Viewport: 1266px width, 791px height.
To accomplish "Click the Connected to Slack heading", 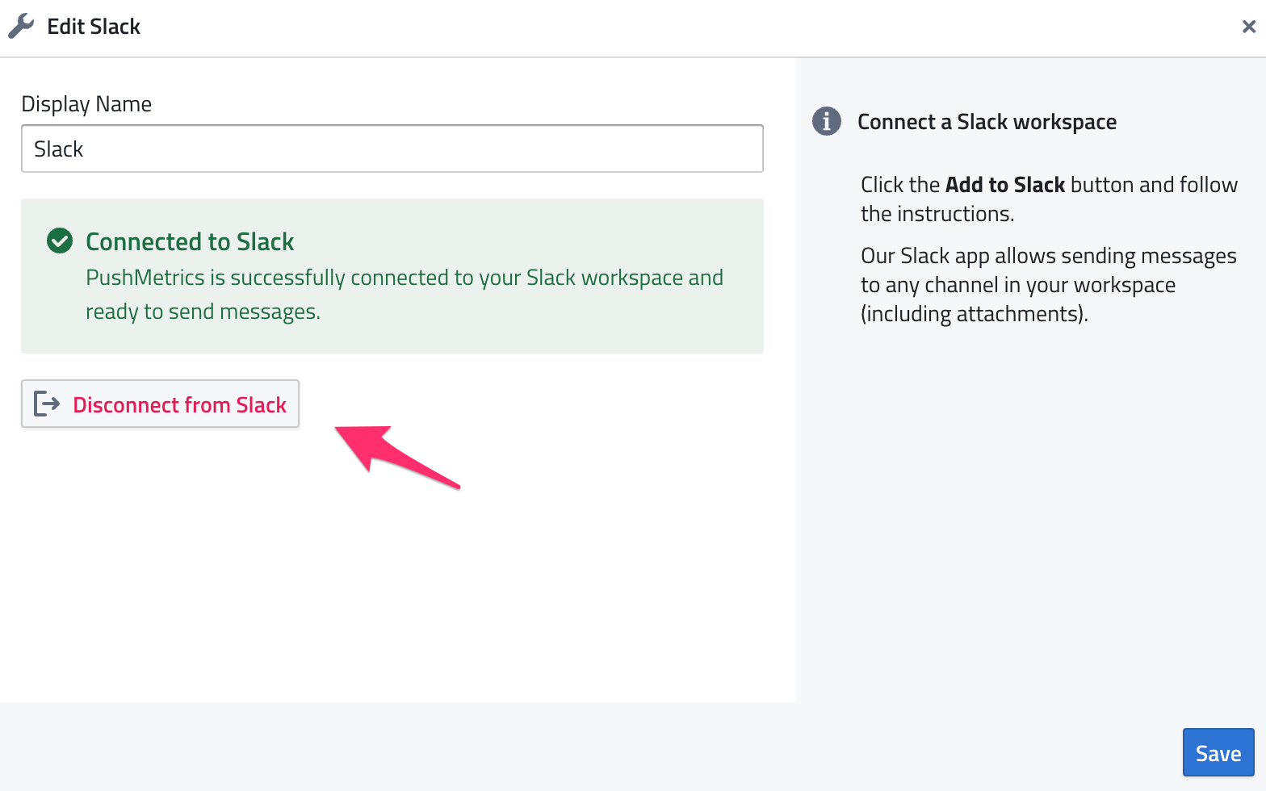I will point(190,241).
